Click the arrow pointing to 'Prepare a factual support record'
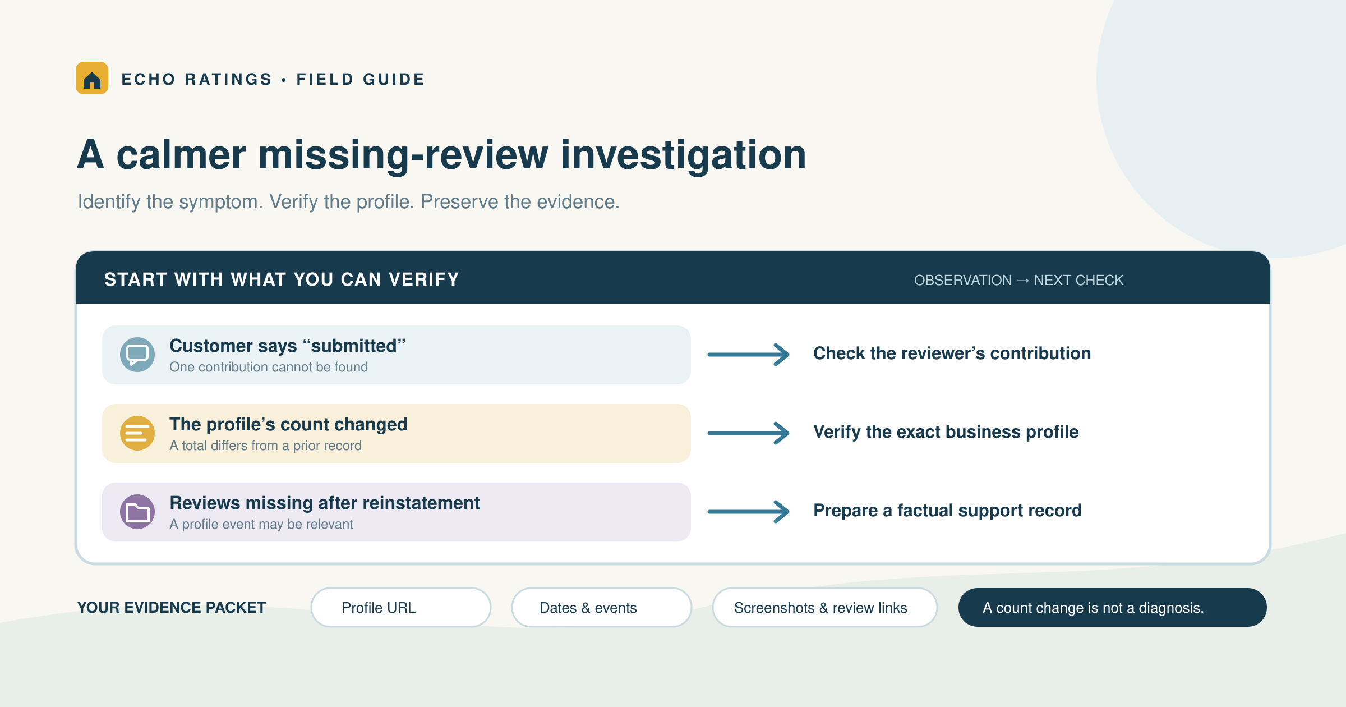 (749, 512)
